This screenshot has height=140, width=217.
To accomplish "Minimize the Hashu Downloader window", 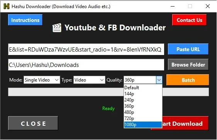I will (173, 6).
